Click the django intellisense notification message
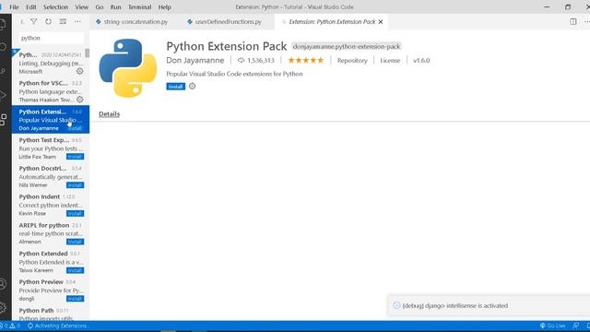Viewport: 590px width, 332px height. (454, 305)
